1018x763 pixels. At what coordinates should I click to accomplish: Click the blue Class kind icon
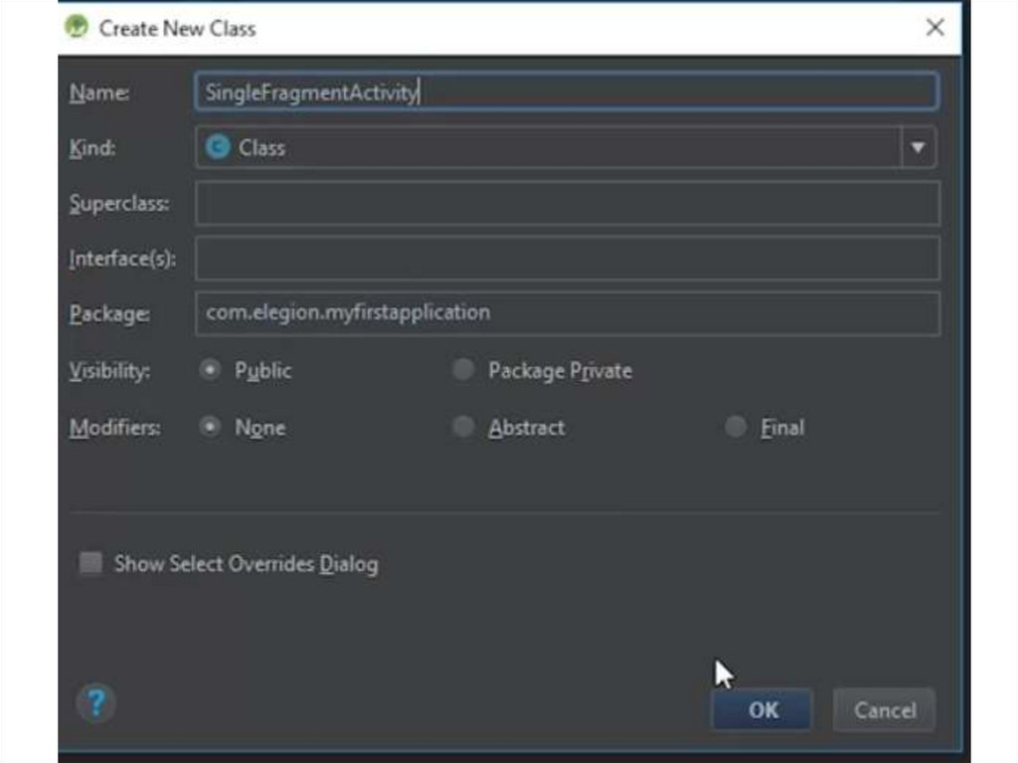click(x=218, y=147)
